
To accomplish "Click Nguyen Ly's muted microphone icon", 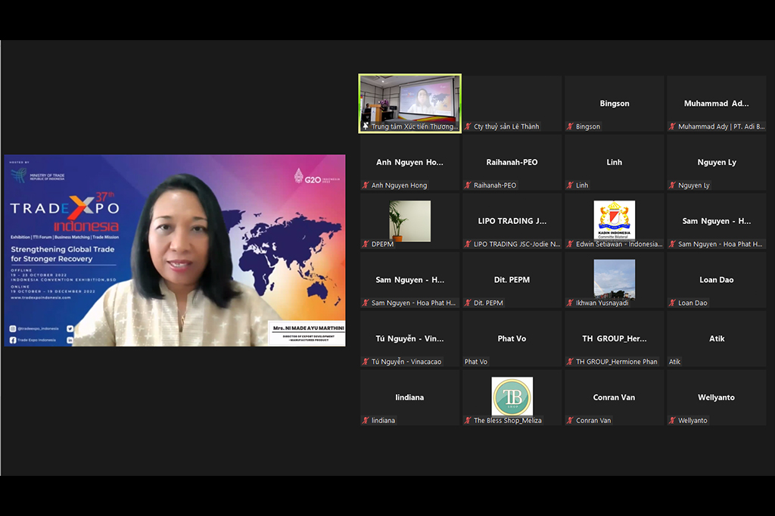I will pos(672,185).
